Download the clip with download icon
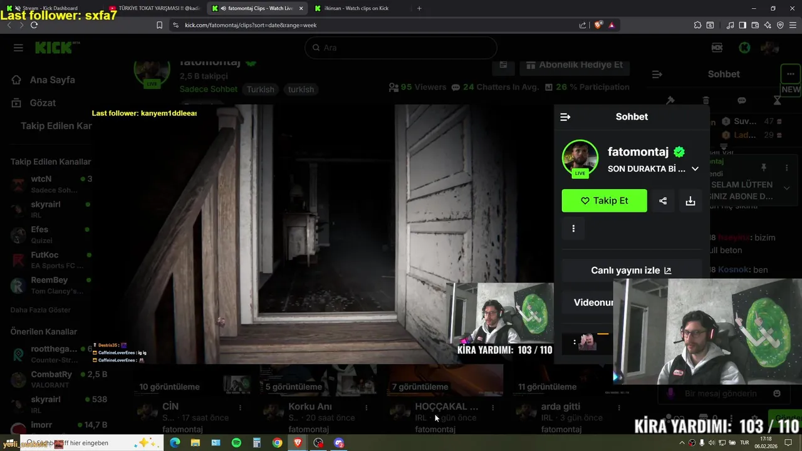 coord(690,201)
